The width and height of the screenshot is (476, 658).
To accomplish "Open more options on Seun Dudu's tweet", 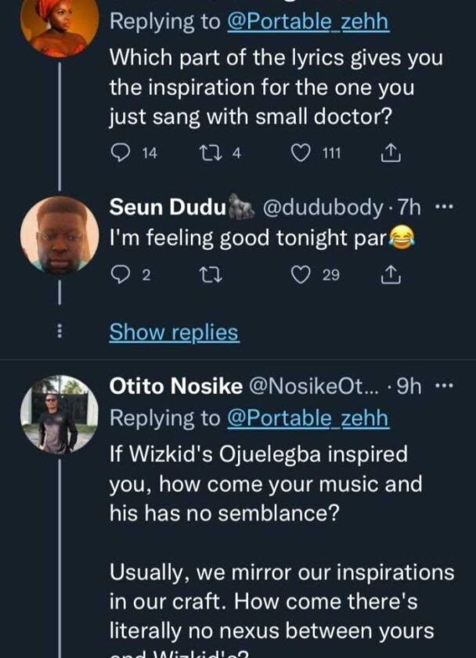I will (444, 208).
